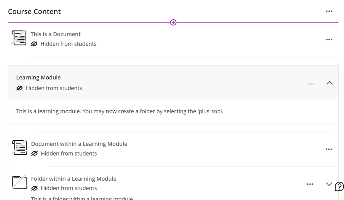Screen dimensions: 344x200
Task: Open ellipsis menu for Folder within a Learning Module
Action: (x=310, y=184)
